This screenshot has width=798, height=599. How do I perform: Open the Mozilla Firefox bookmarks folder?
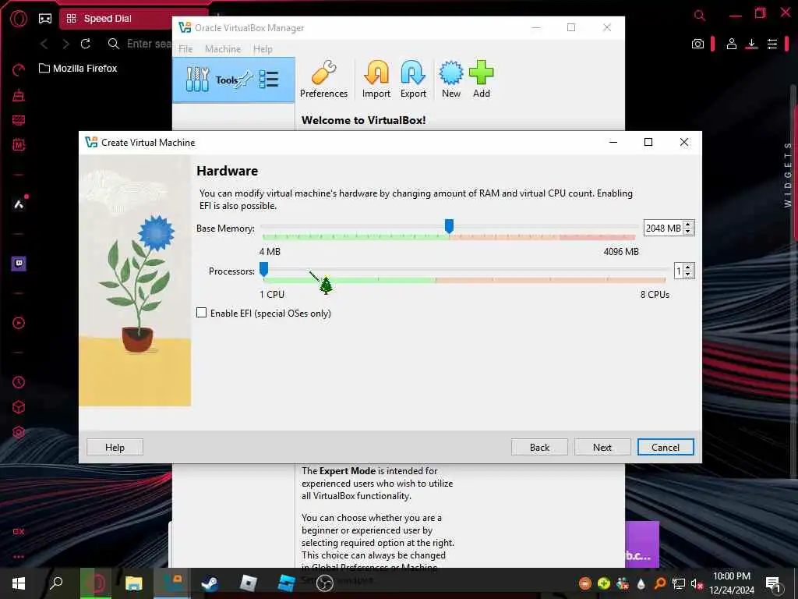coord(78,69)
